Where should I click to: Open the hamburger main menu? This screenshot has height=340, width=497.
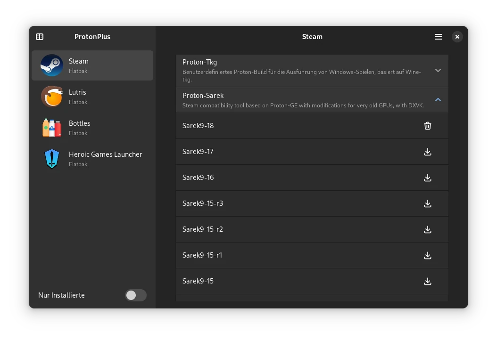439,37
